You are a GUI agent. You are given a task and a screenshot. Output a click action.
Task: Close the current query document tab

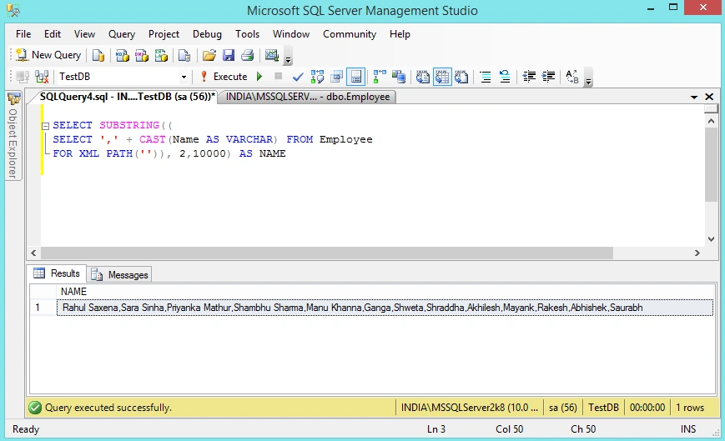709,97
